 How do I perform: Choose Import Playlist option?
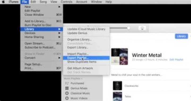(x=86, y=54)
